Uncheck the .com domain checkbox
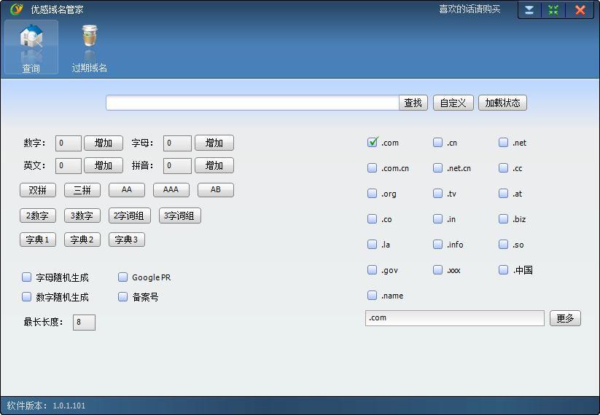Image resolution: width=600 pixels, height=415 pixels. tap(373, 143)
